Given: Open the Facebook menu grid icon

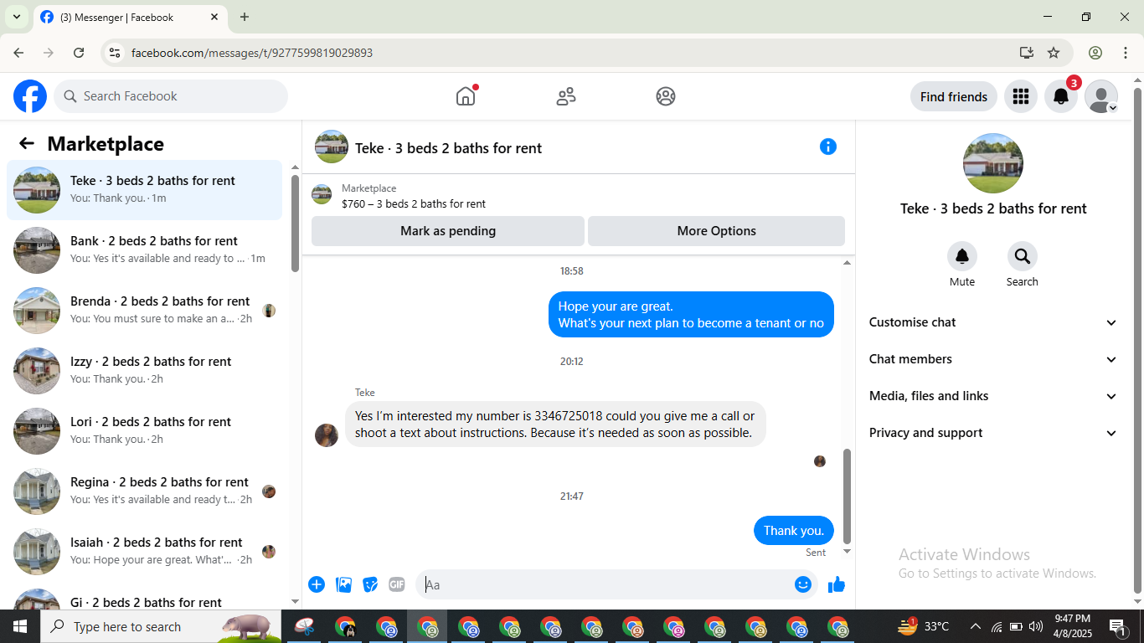Looking at the screenshot, I should pos(1020,96).
